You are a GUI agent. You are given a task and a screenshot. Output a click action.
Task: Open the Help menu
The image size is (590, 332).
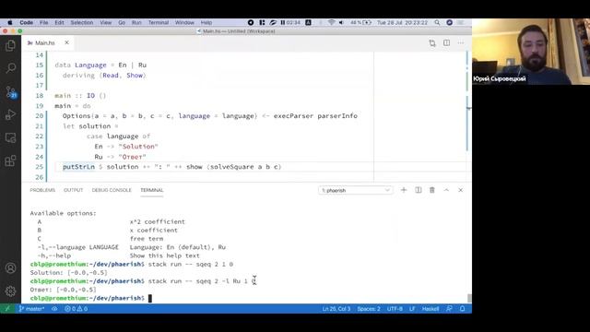pyautogui.click(x=206, y=22)
